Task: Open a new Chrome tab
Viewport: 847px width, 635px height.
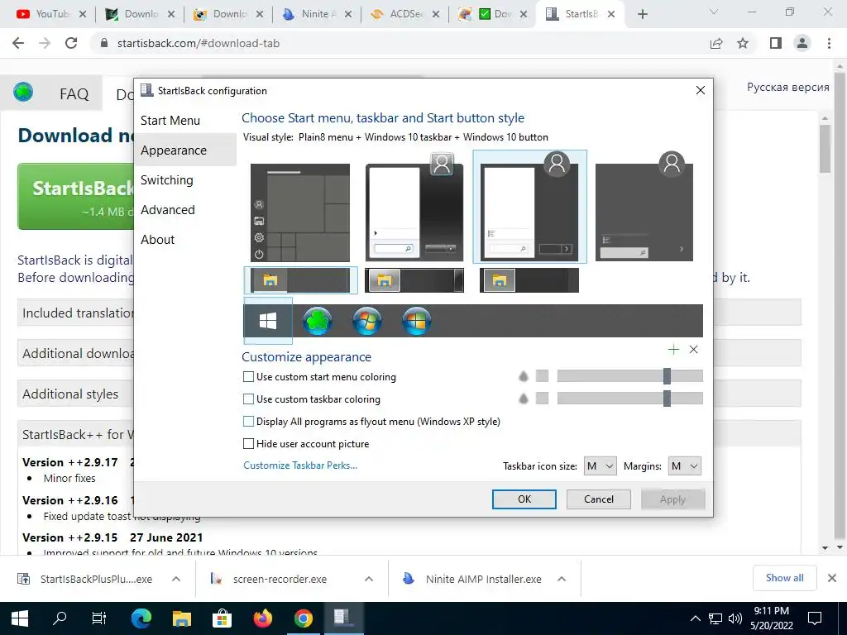Action: [642, 14]
